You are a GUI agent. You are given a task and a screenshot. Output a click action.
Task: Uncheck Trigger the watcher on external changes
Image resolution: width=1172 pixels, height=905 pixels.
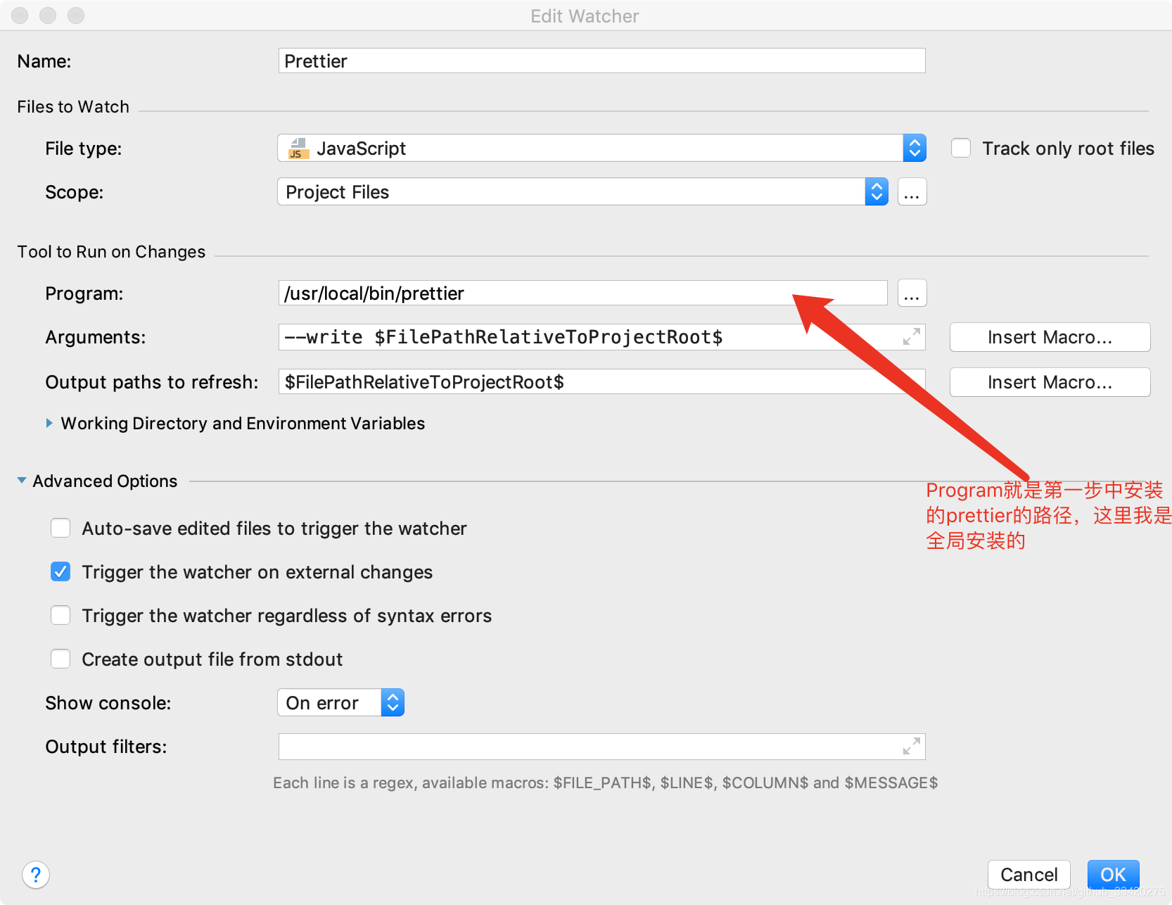tap(60, 571)
